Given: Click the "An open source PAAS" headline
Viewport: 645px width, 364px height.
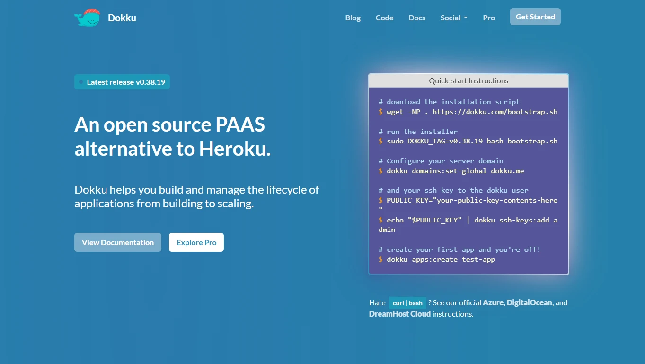Looking at the screenshot, I should click(173, 137).
